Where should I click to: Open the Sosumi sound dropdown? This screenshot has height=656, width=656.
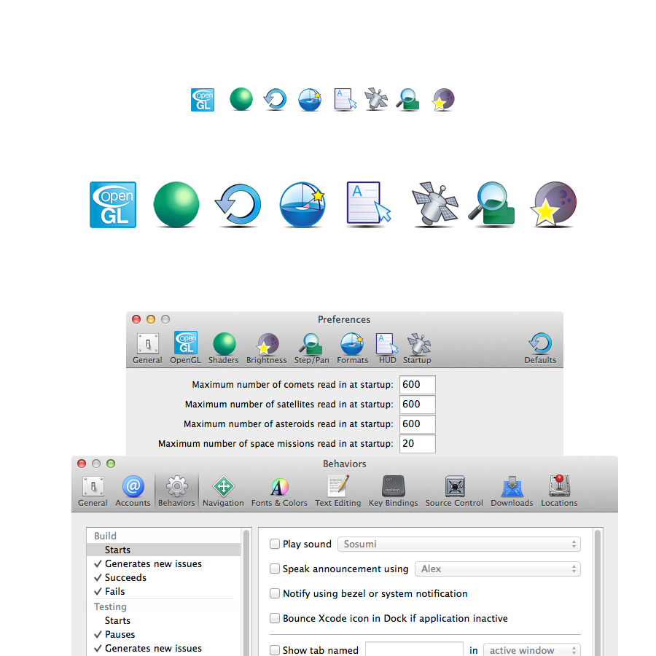pos(459,544)
